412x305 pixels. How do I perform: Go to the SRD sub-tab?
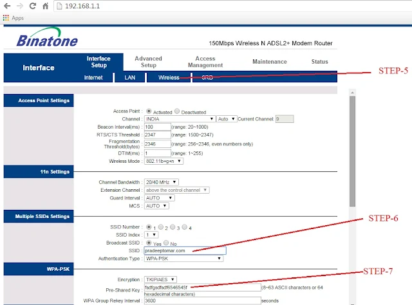pyautogui.click(x=207, y=77)
